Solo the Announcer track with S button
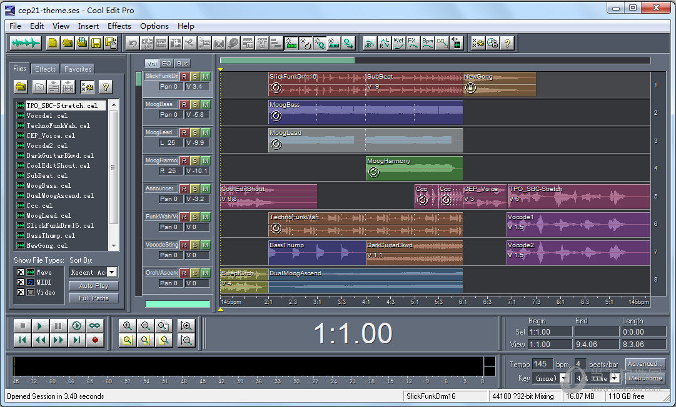Image resolution: width=676 pixels, height=407 pixels. pos(194,189)
